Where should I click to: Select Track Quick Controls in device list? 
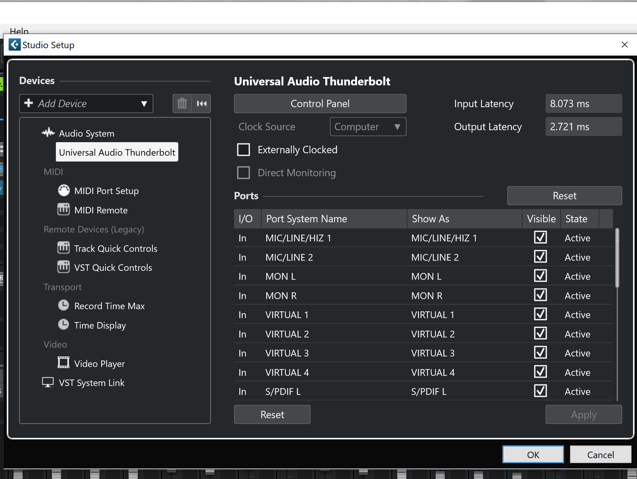(x=115, y=248)
